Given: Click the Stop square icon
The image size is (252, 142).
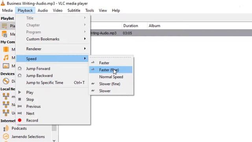Looking at the screenshot, I should [x=20, y=99].
